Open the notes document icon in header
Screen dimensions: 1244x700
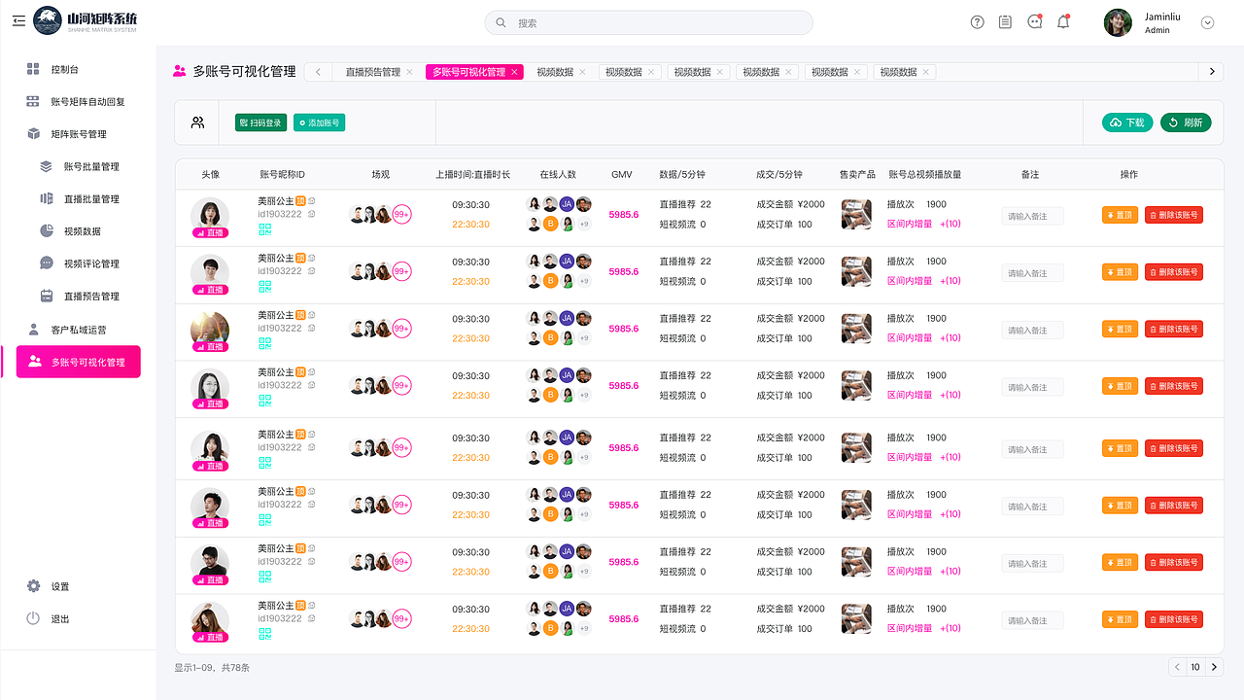1005,22
